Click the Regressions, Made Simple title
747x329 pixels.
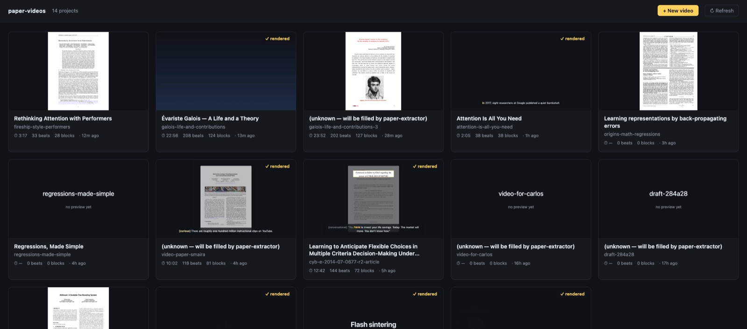click(x=49, y=247)
